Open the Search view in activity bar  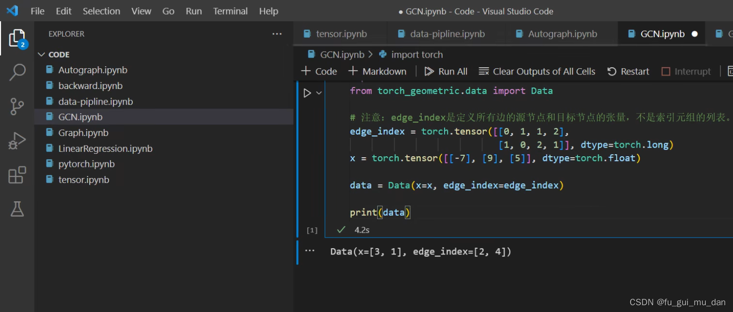click(17, 72)
